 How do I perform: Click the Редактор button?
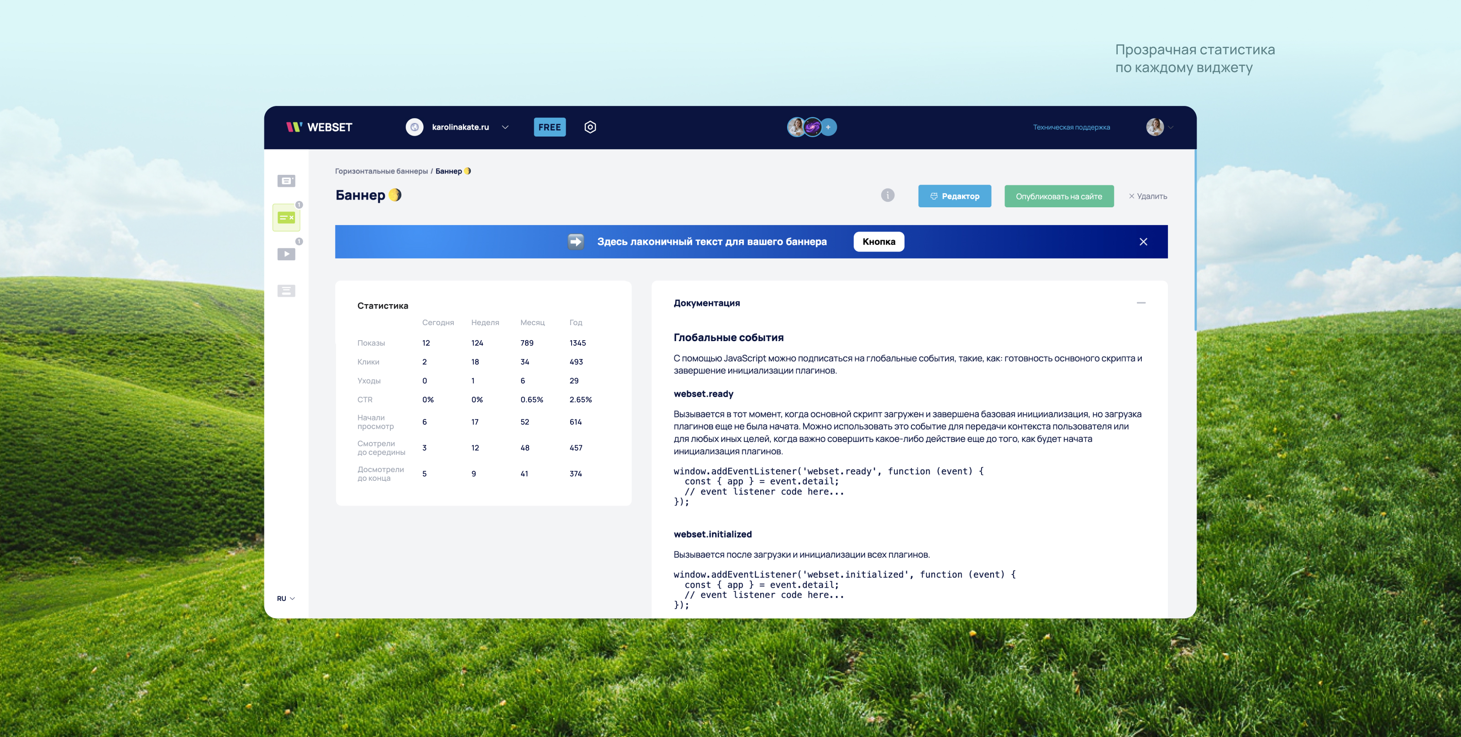955,196
